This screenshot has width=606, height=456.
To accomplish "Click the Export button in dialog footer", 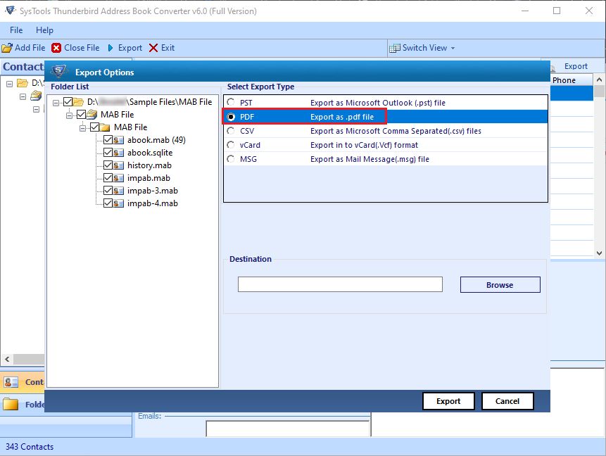I will (x=448, y=401).
